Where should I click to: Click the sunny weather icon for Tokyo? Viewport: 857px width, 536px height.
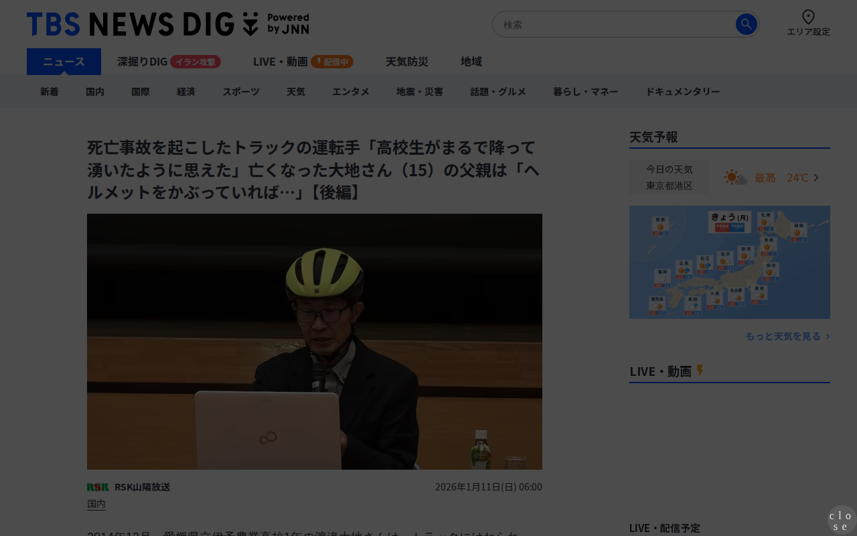[x=735, y=178]
